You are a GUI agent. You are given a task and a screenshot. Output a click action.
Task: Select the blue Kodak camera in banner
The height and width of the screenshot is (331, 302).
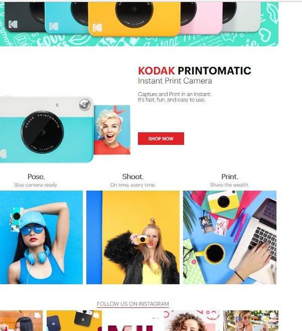[x=67, y=18]
